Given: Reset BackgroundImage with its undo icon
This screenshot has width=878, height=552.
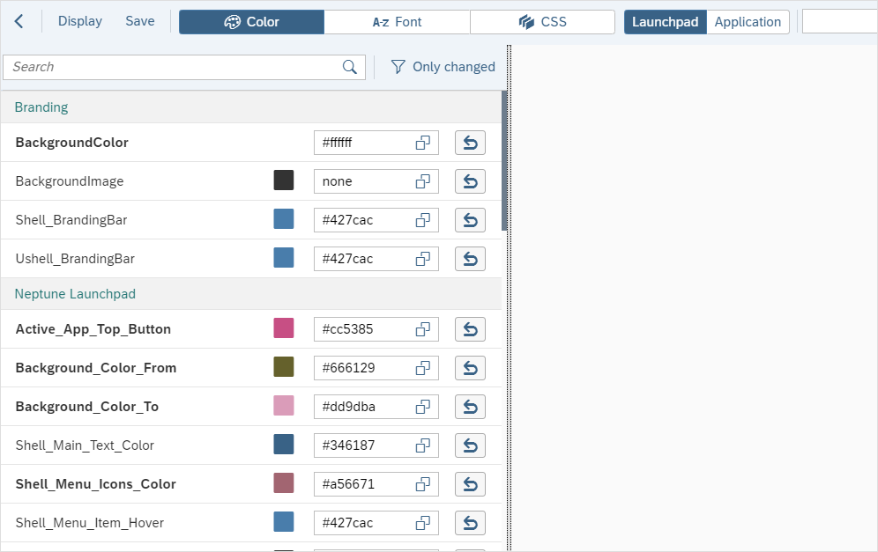Looking at the screenshot, I should [470, 181].
